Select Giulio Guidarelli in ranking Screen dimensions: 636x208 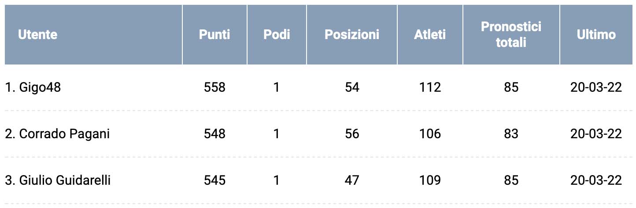tap(64, 180)
